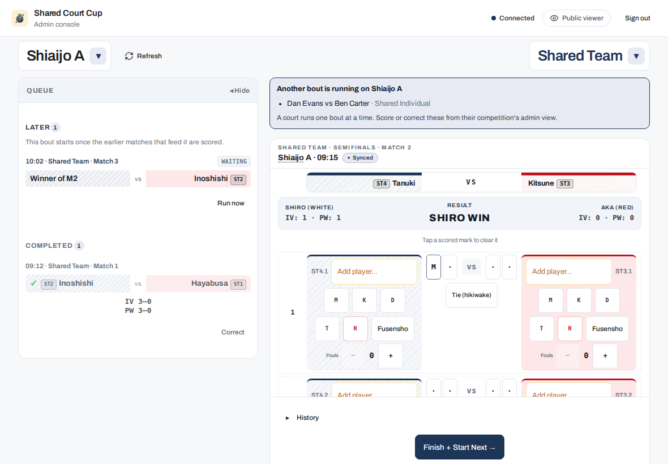Click red's second score slot in bout 1
Image resolution: width=668 pixels, height=464 pixels.
[509, 267]
